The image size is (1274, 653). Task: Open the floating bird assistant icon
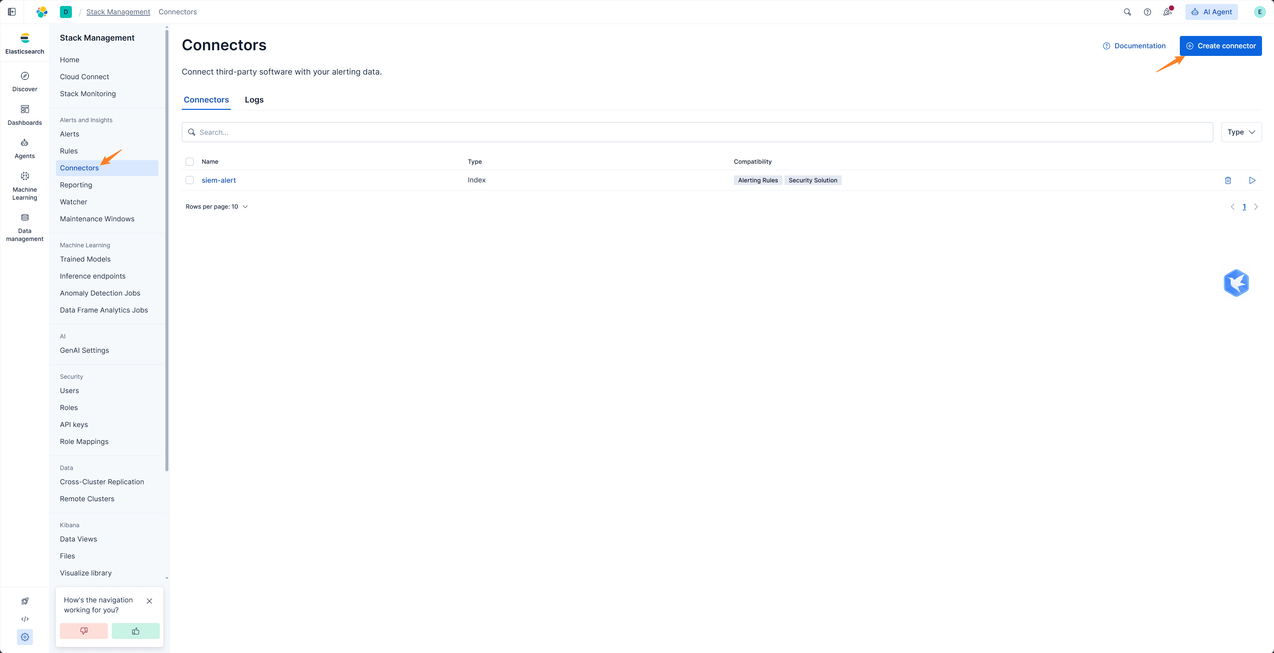pos(1236,283)
